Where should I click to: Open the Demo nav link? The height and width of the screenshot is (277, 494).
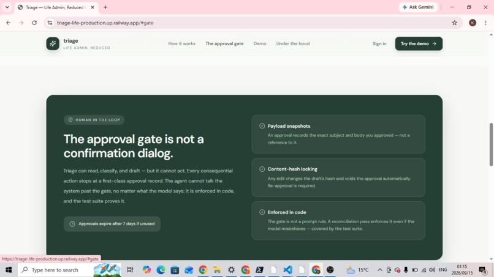[260, 43]
